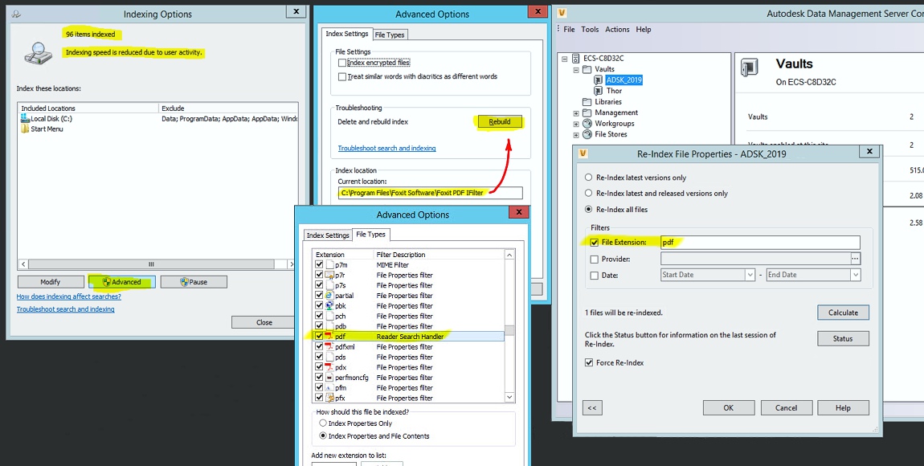
Task: Toggle Treat similar words with diacritics checkbox
Action: (x=341, y=76)
